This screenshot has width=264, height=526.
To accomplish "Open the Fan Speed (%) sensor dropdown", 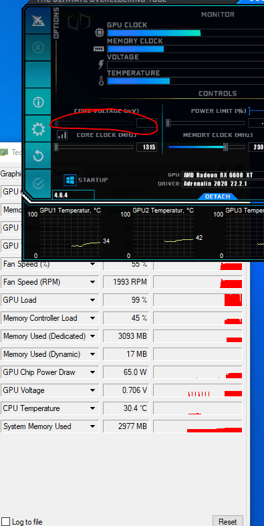I will (92, 265).
